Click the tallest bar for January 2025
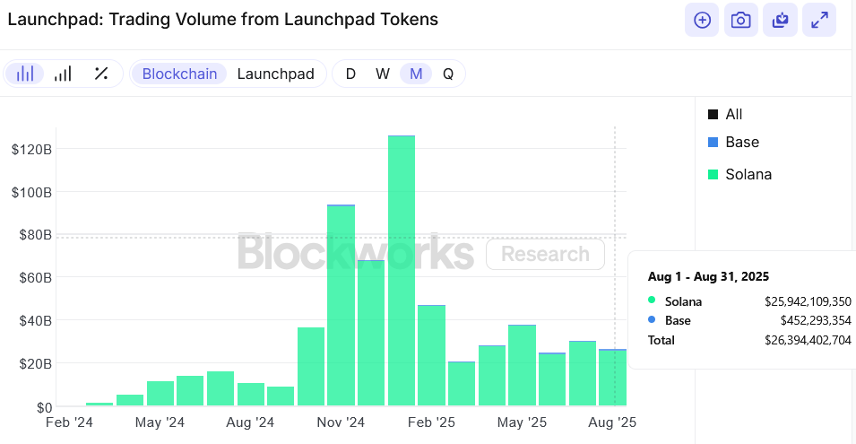Image resolution: width=856 pixels, height=444 pixels. point(402,270)
